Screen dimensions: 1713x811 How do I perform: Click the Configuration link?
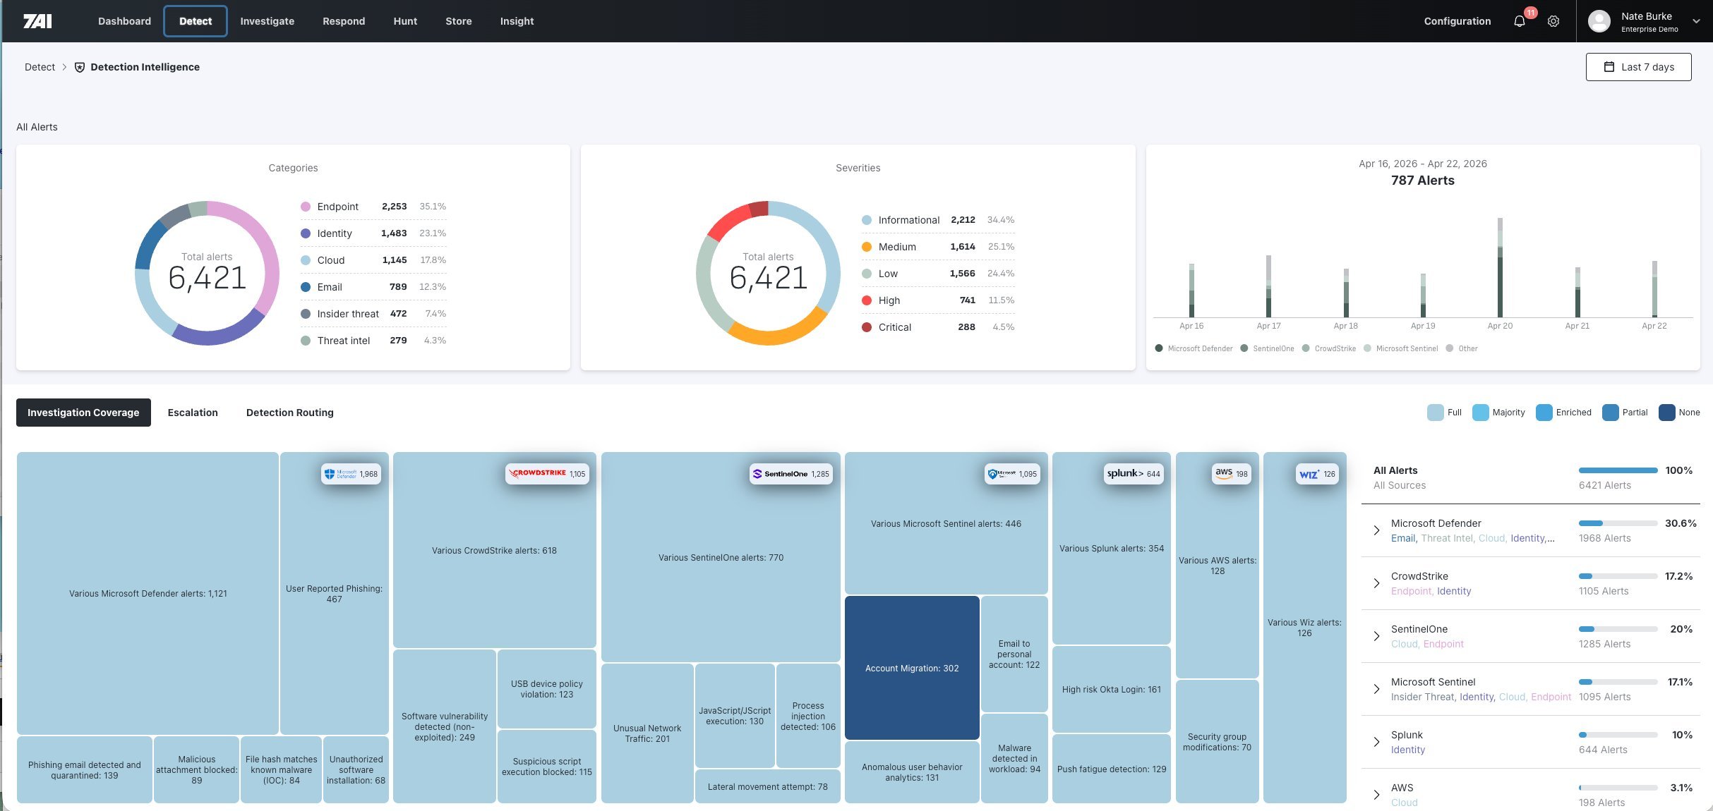(x=1456, y=21)
